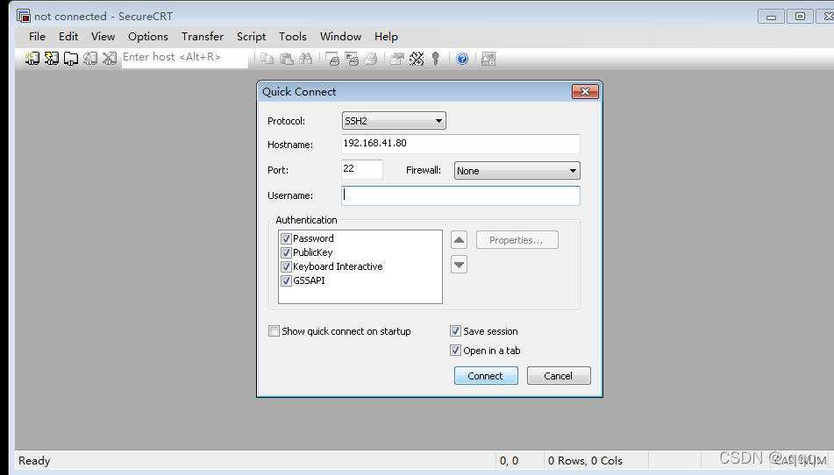Click the Username input field
The height and width of the screenshot is (475, 834).
[x=460, y=195]
